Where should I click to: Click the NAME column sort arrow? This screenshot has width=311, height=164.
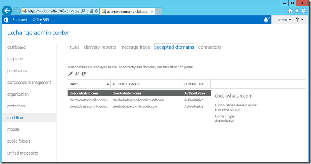(108, 84)
